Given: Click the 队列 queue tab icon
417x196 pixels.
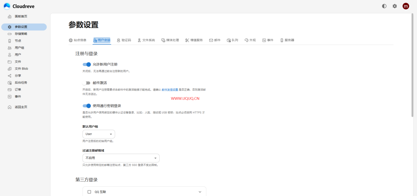Looking at the screenshot, I should tap(229, 40).
